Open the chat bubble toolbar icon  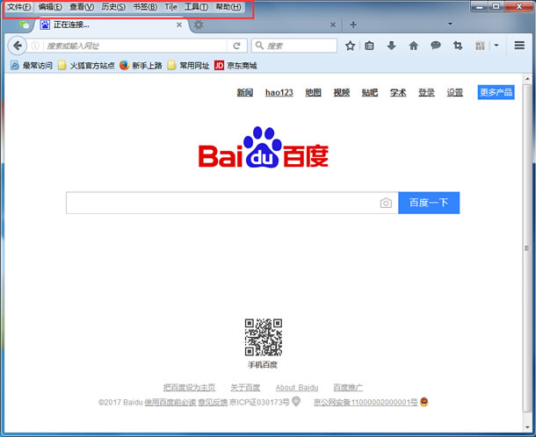click(x=436, y=46)
